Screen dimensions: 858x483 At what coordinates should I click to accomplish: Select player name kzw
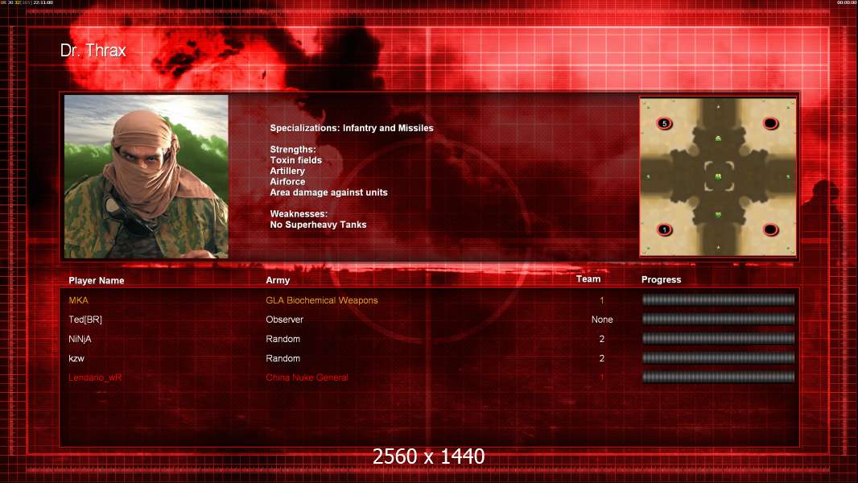pyautogui.click(x=76, y=359)
